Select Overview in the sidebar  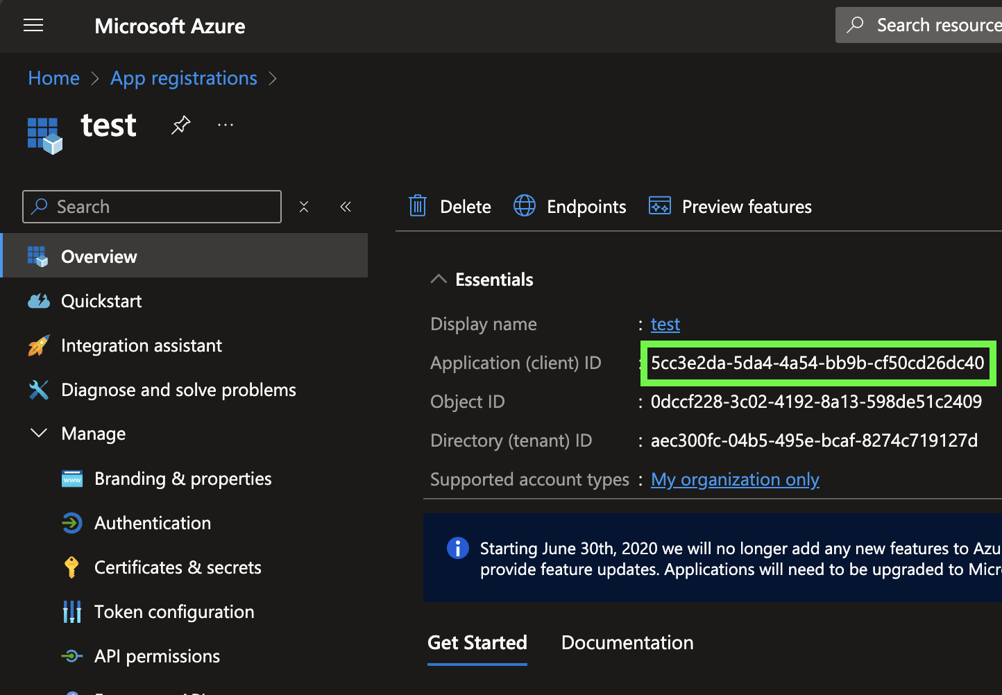(x=185, y=256)
